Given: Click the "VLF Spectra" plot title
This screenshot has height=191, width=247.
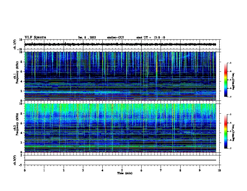Looking at the screenshot, I should 35,37.
